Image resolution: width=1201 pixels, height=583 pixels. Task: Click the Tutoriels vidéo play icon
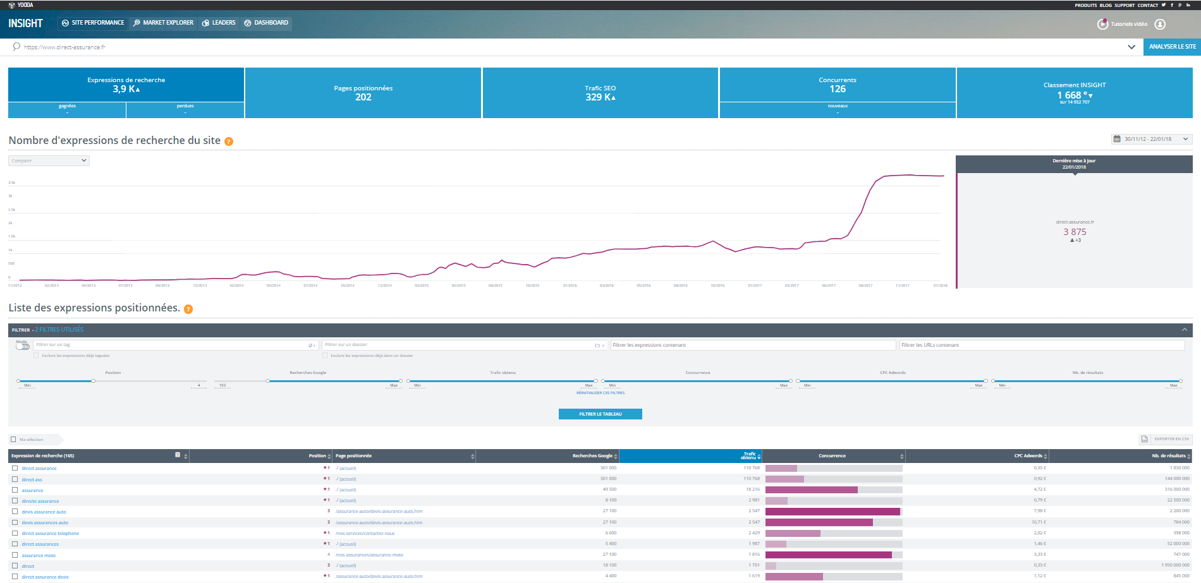pyautogui.click(x=1102, y=24)
